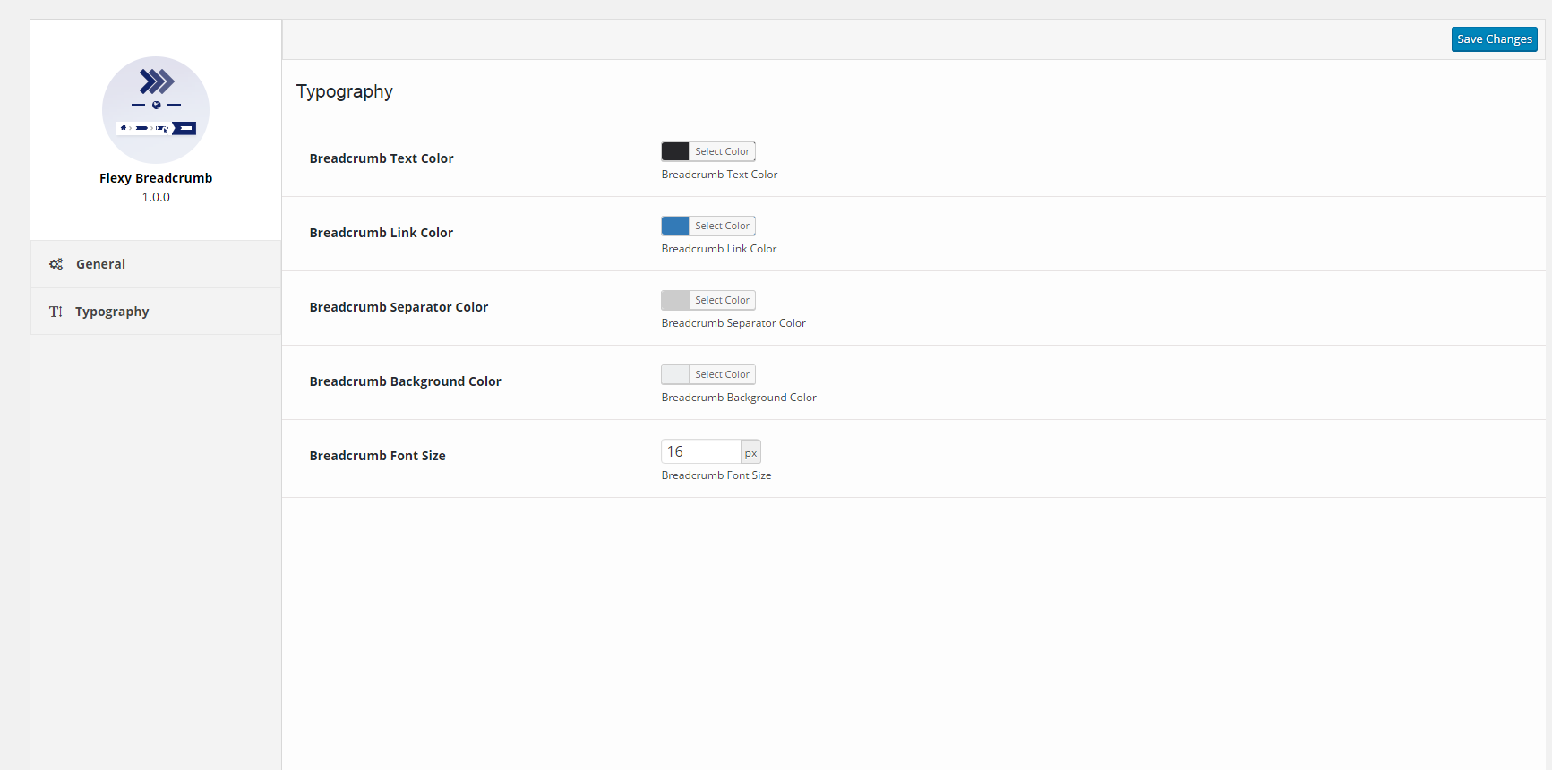The image size is (1552, 770).
Task: Click the gears icon beside General
Action: point(56,264)
